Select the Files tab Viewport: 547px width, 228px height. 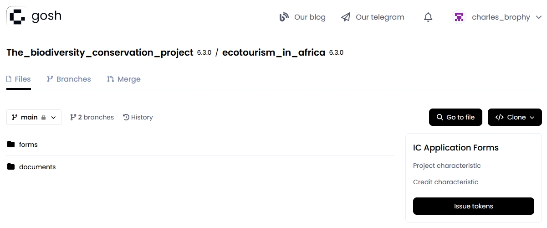(x=19, y=79)
